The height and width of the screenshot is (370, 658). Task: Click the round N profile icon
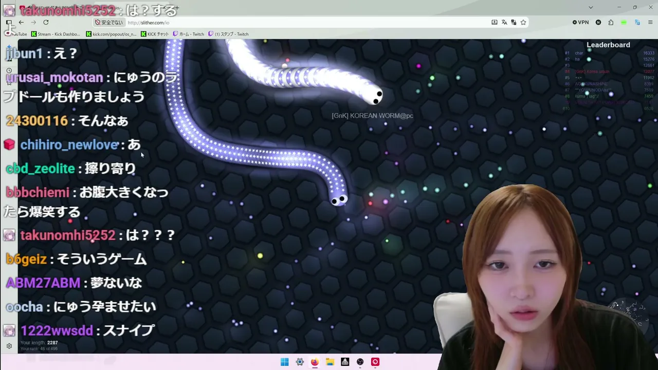[598, 22]
